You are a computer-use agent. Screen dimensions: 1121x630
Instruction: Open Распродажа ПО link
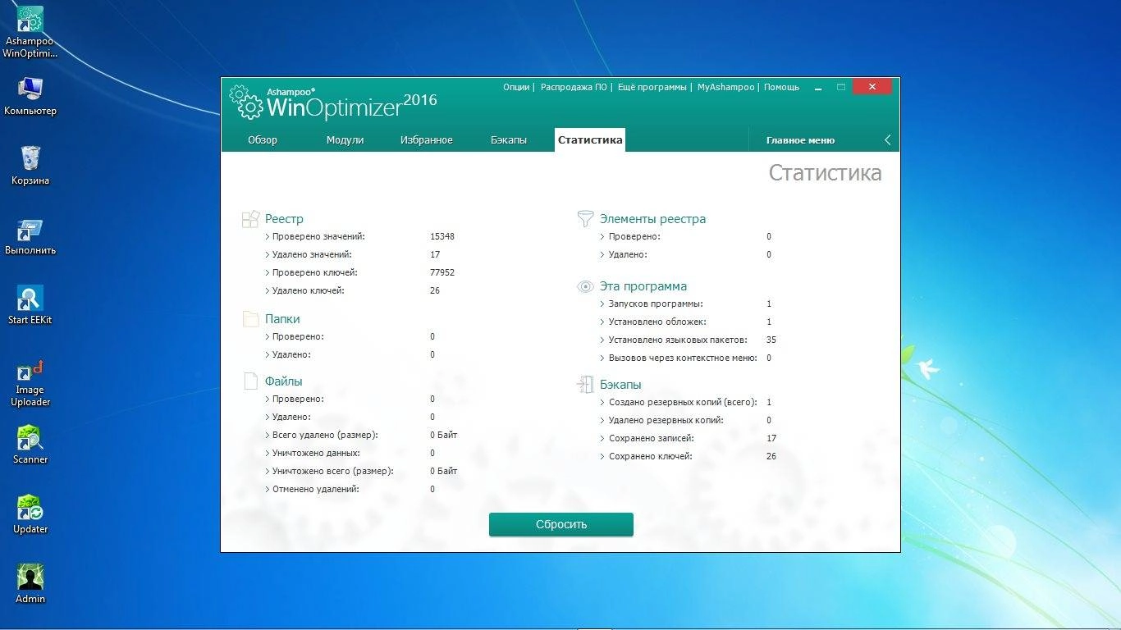[x=574, y=87]
